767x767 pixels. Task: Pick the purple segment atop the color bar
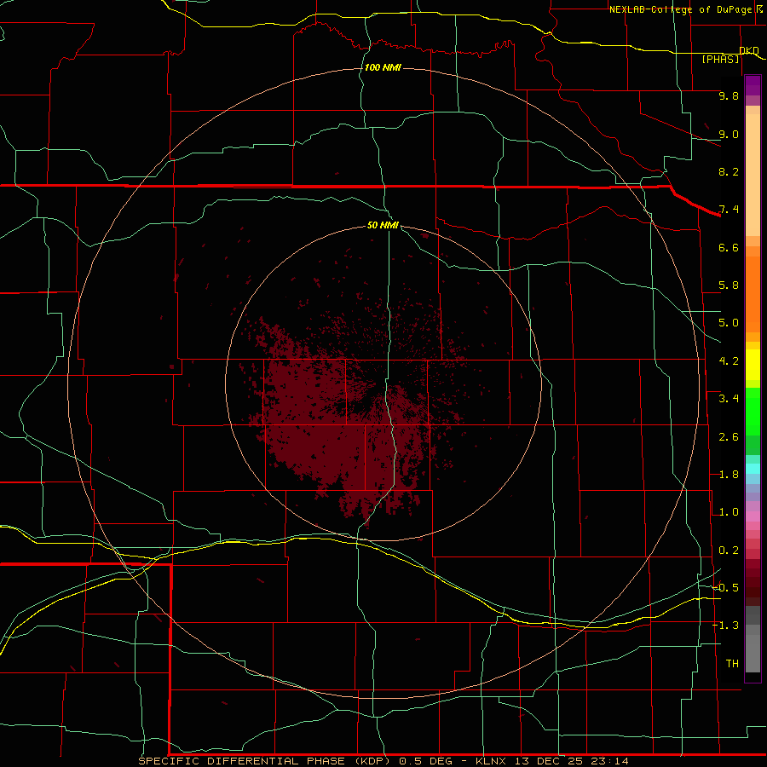click(x=753, y=85)
